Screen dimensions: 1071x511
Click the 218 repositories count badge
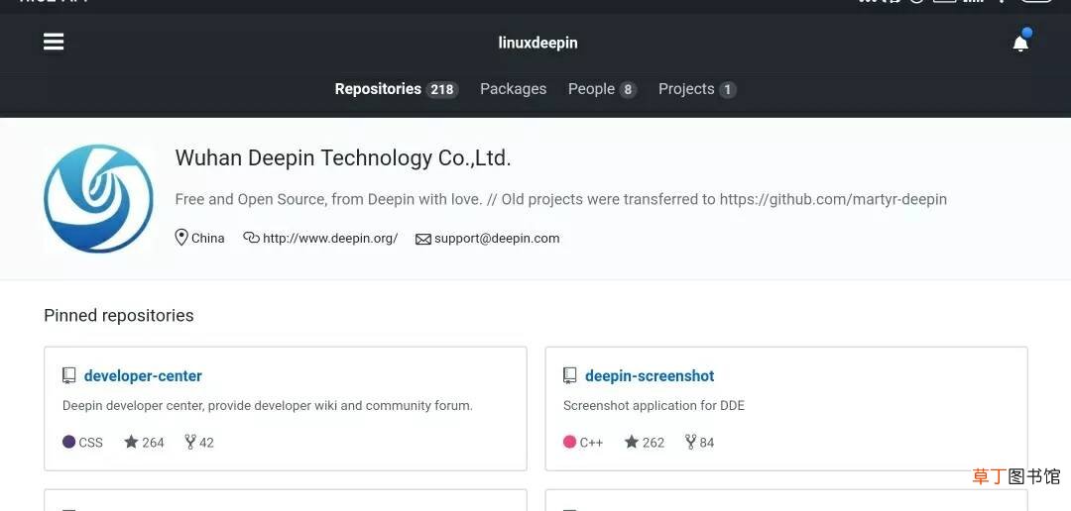pos(442,89)
